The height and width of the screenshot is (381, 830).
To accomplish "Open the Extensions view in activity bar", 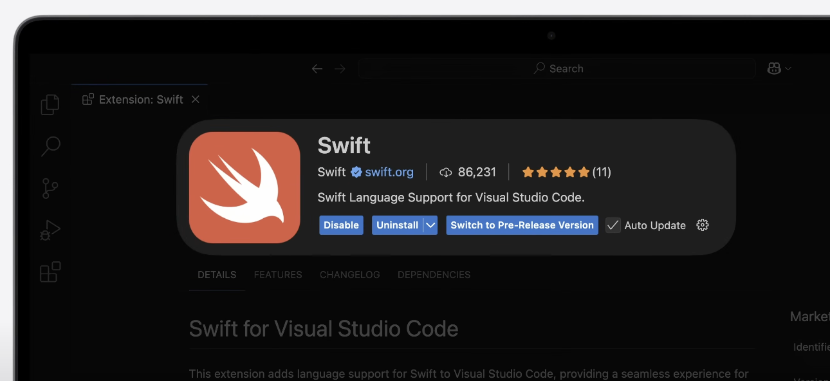I will [x=50, y=272].
